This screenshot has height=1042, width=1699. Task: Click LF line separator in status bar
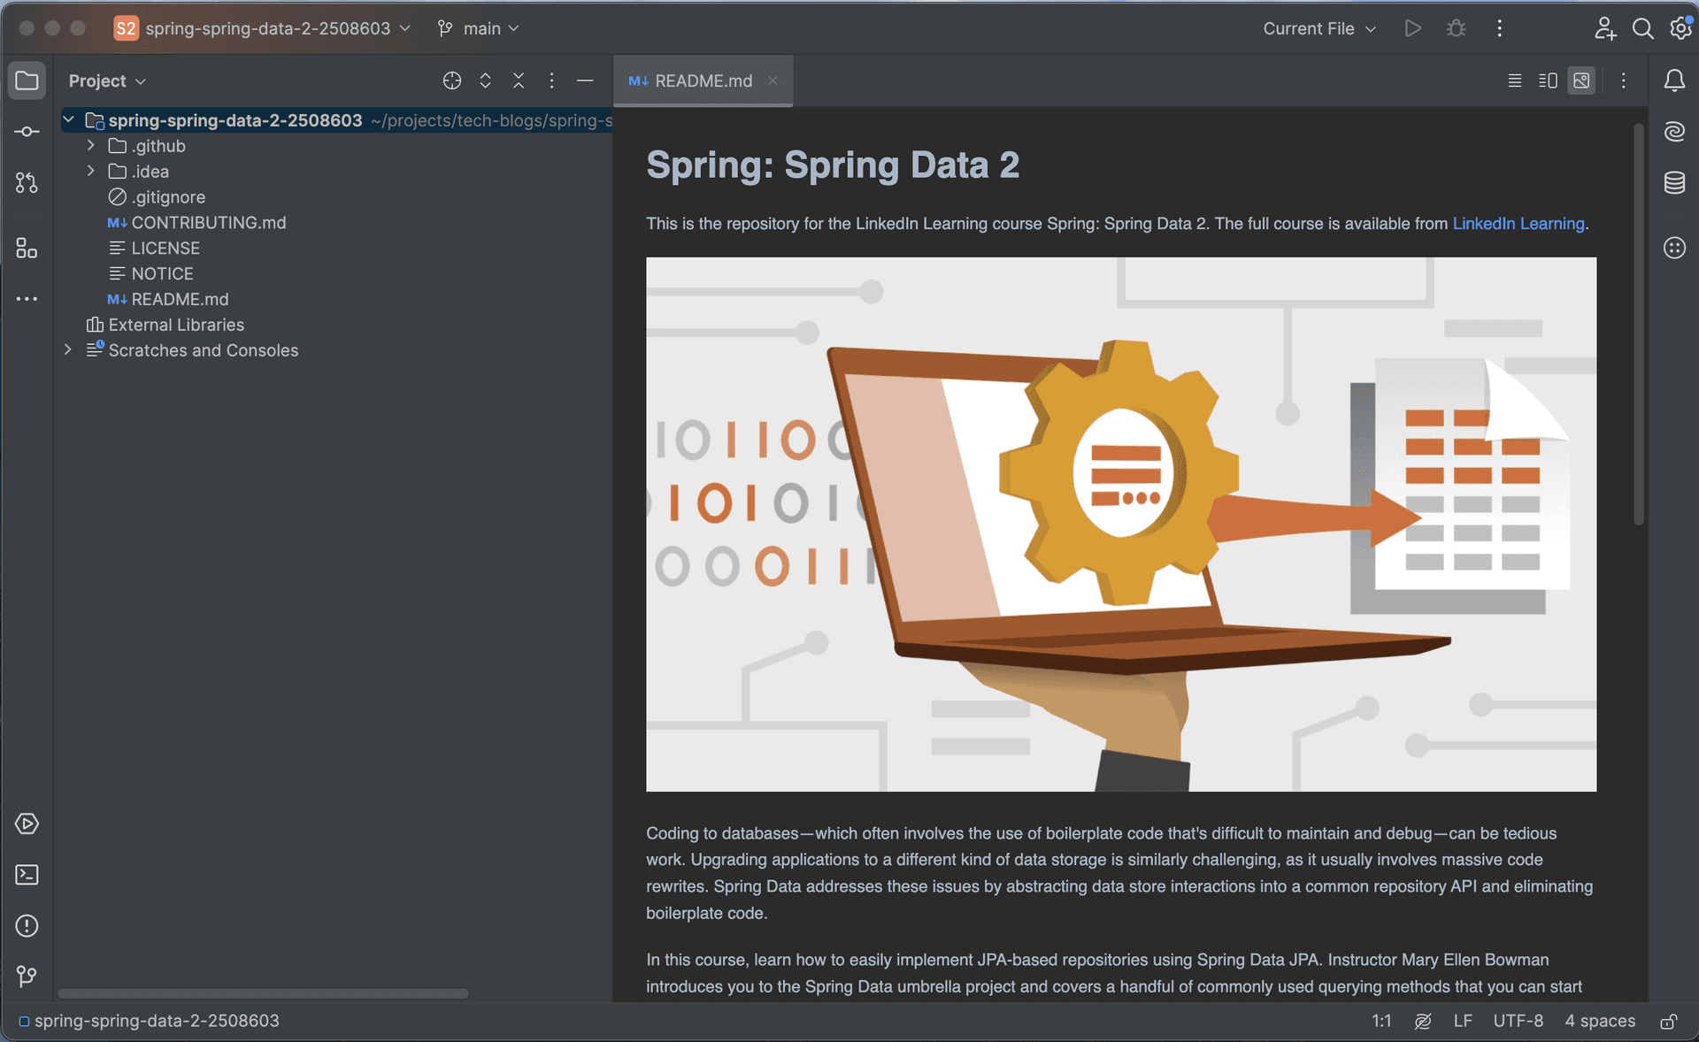(x=1462, y=1022)
